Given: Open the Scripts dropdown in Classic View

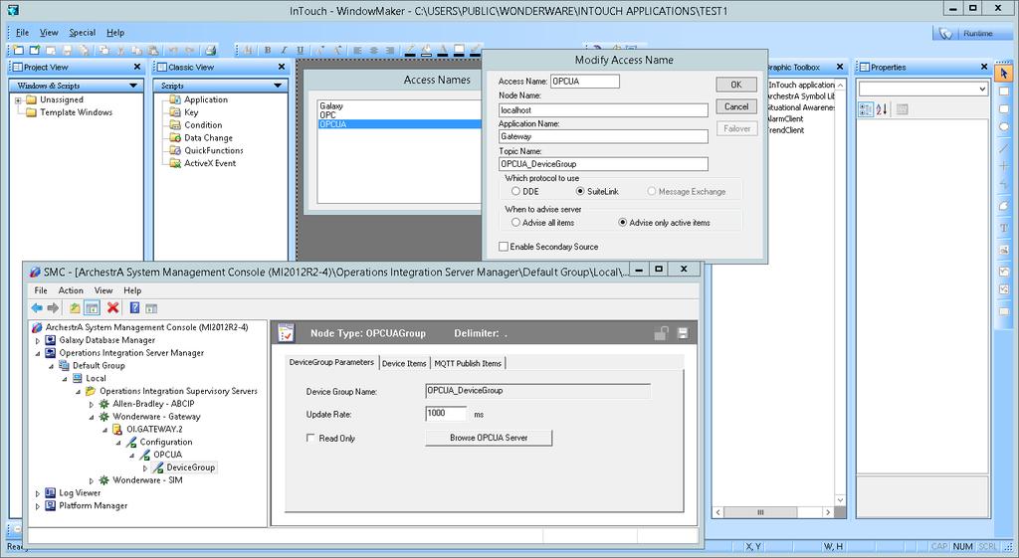Looking at the screenshot, I should tap(278, 86).
